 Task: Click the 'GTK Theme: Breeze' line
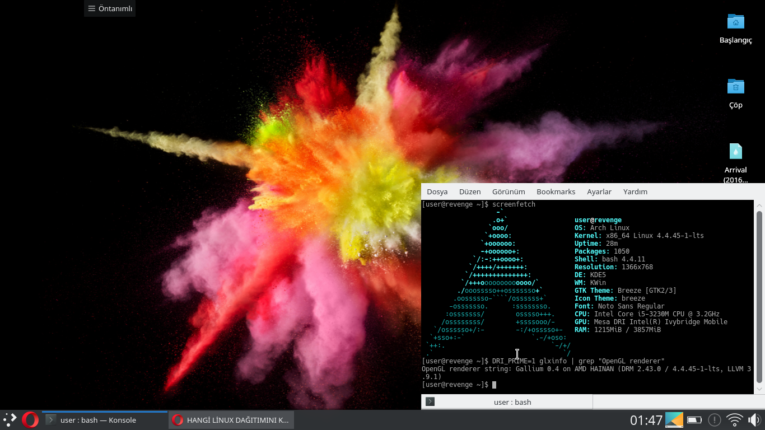point(626,291)
